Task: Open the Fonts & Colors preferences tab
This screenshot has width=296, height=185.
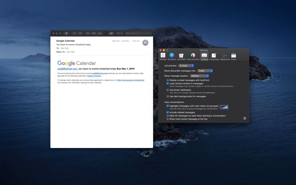Action: tap(193, 56)
